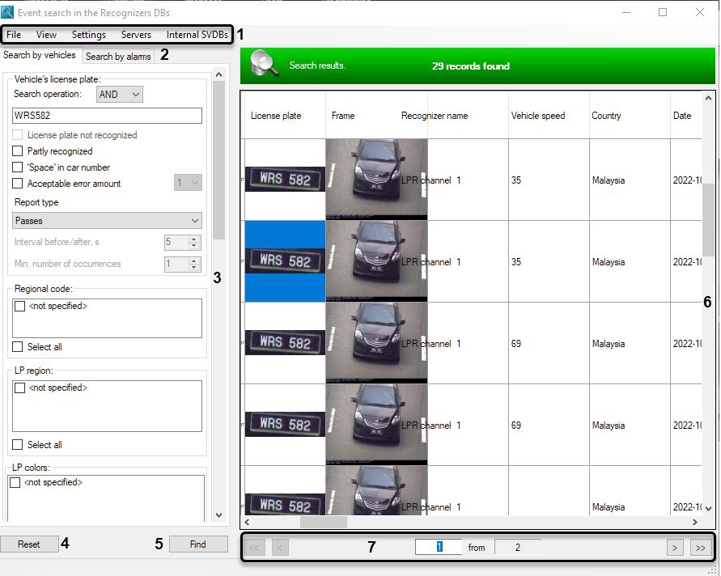Check the 'Space' in car number option

(18, 167)
